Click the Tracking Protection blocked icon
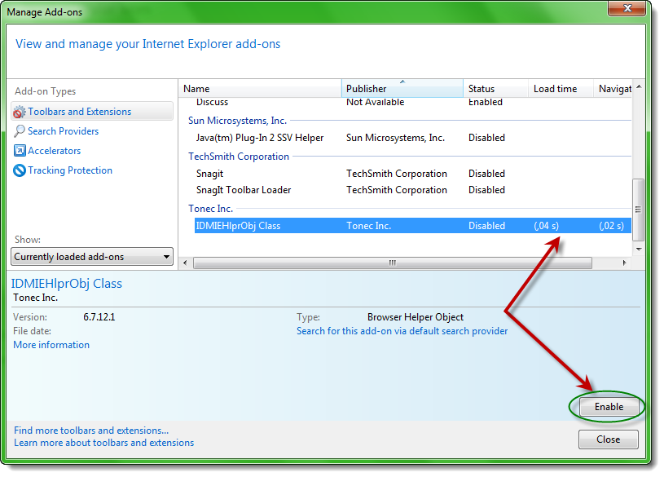Screen dimensions: 664x477 [x=20, y=170]
